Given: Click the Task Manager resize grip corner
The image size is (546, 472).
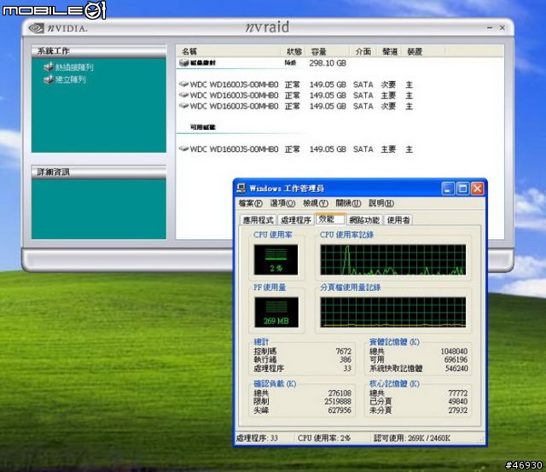Looking at the screenshot, I should 481,440.
